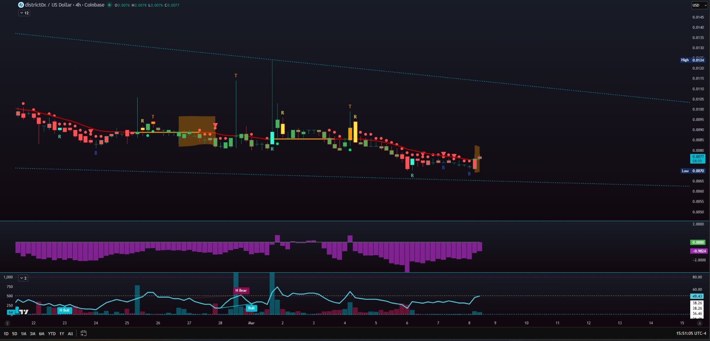710x341 pixels.
Task: Select the YTD time range
Action: click(52, 334)
